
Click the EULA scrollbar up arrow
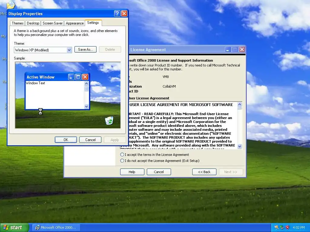point(240,104)
